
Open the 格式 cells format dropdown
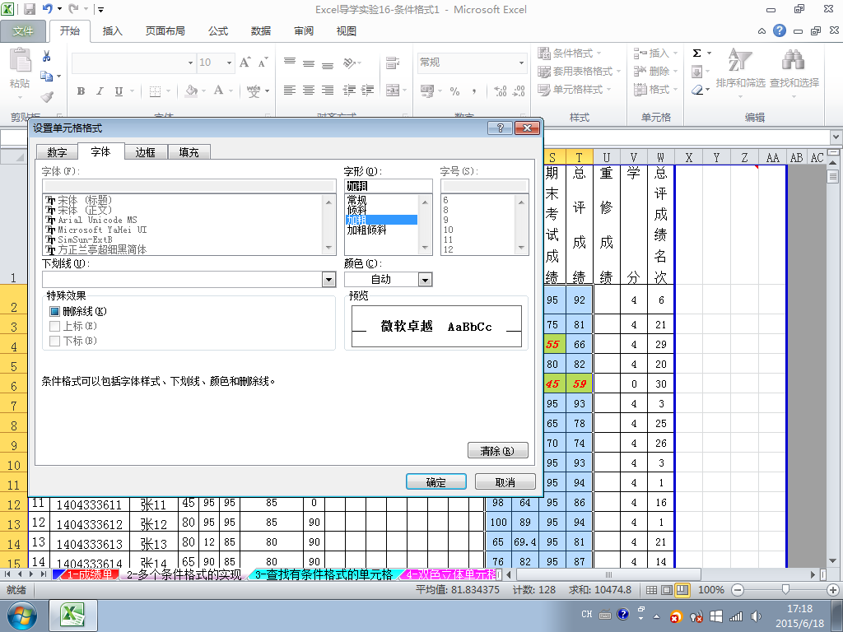point(655,90)
